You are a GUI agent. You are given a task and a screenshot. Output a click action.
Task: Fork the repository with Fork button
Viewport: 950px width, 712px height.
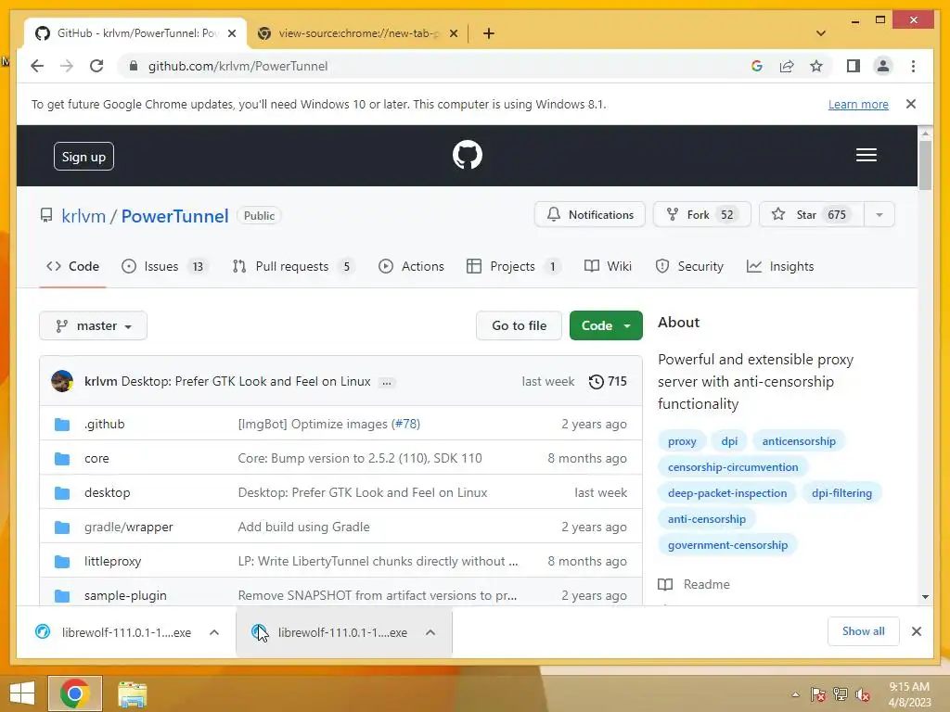(701, 215)
